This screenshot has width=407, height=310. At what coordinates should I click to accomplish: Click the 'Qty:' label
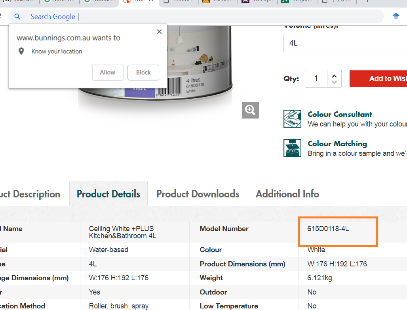(x=291, y=79)
